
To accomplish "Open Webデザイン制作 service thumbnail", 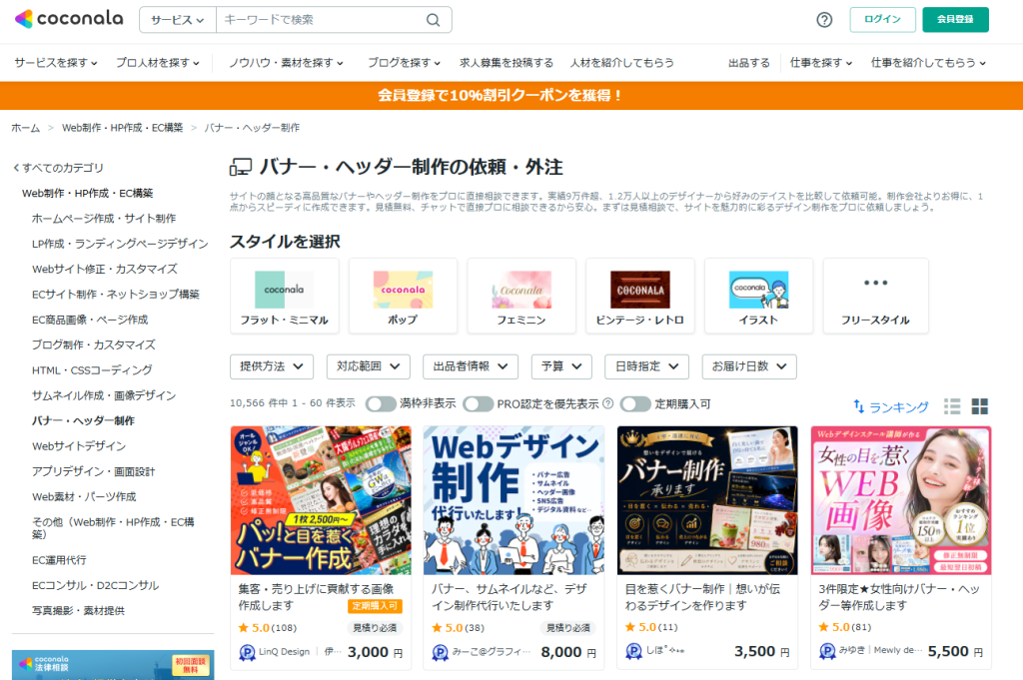I will (514, 500).
